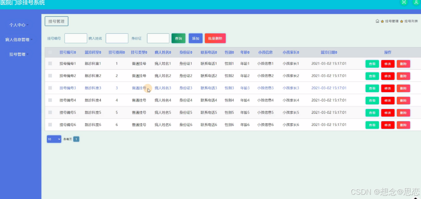Open the 挂号管理 breadcrumb link
The height and width of the screenshot is (199, 421).
coord(392,21)
